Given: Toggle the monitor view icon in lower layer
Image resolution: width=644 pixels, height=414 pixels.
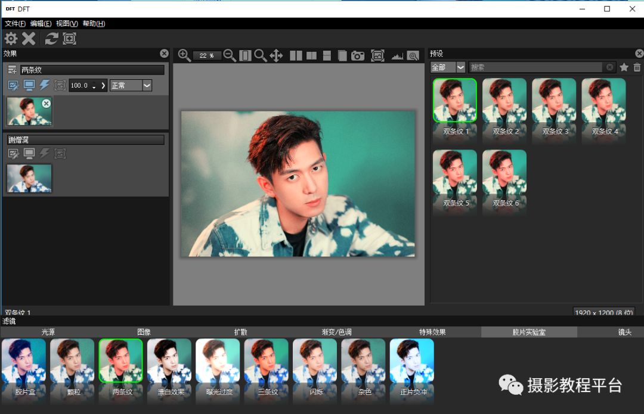Looking at the screenshot, I should [x=29, y=154].
